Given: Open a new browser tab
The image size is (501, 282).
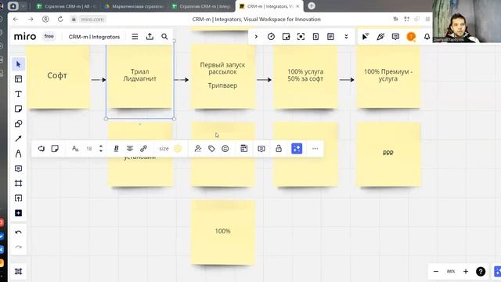Looking at the screenshot, I should 312,5.
